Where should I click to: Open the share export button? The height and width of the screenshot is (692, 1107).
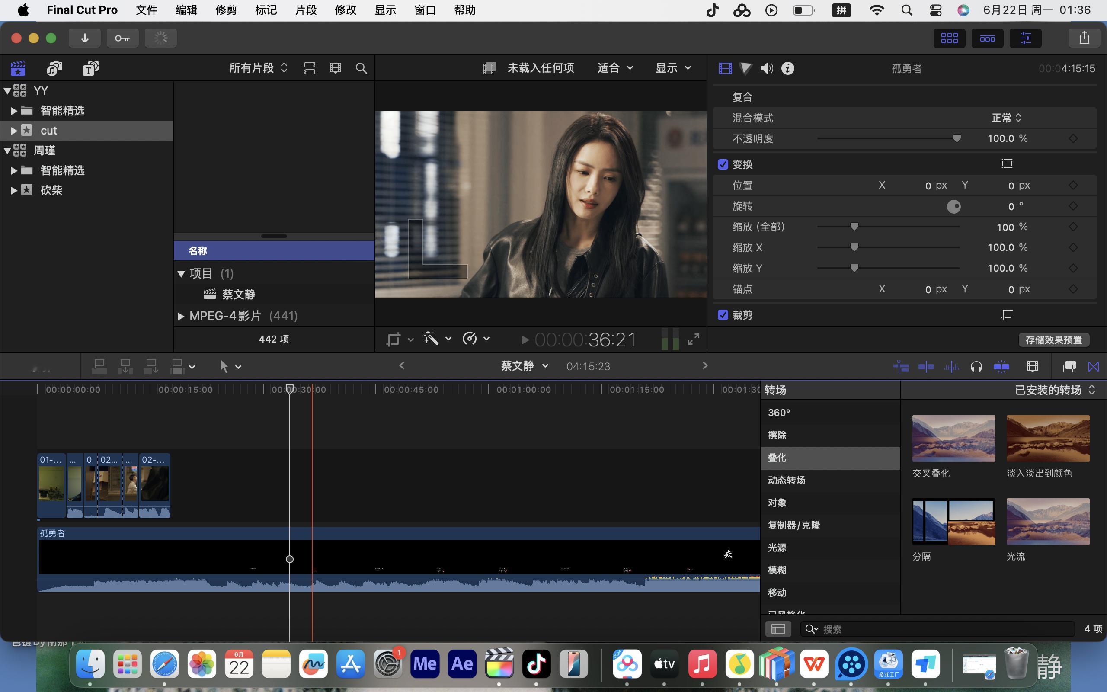pos(1084,38)
